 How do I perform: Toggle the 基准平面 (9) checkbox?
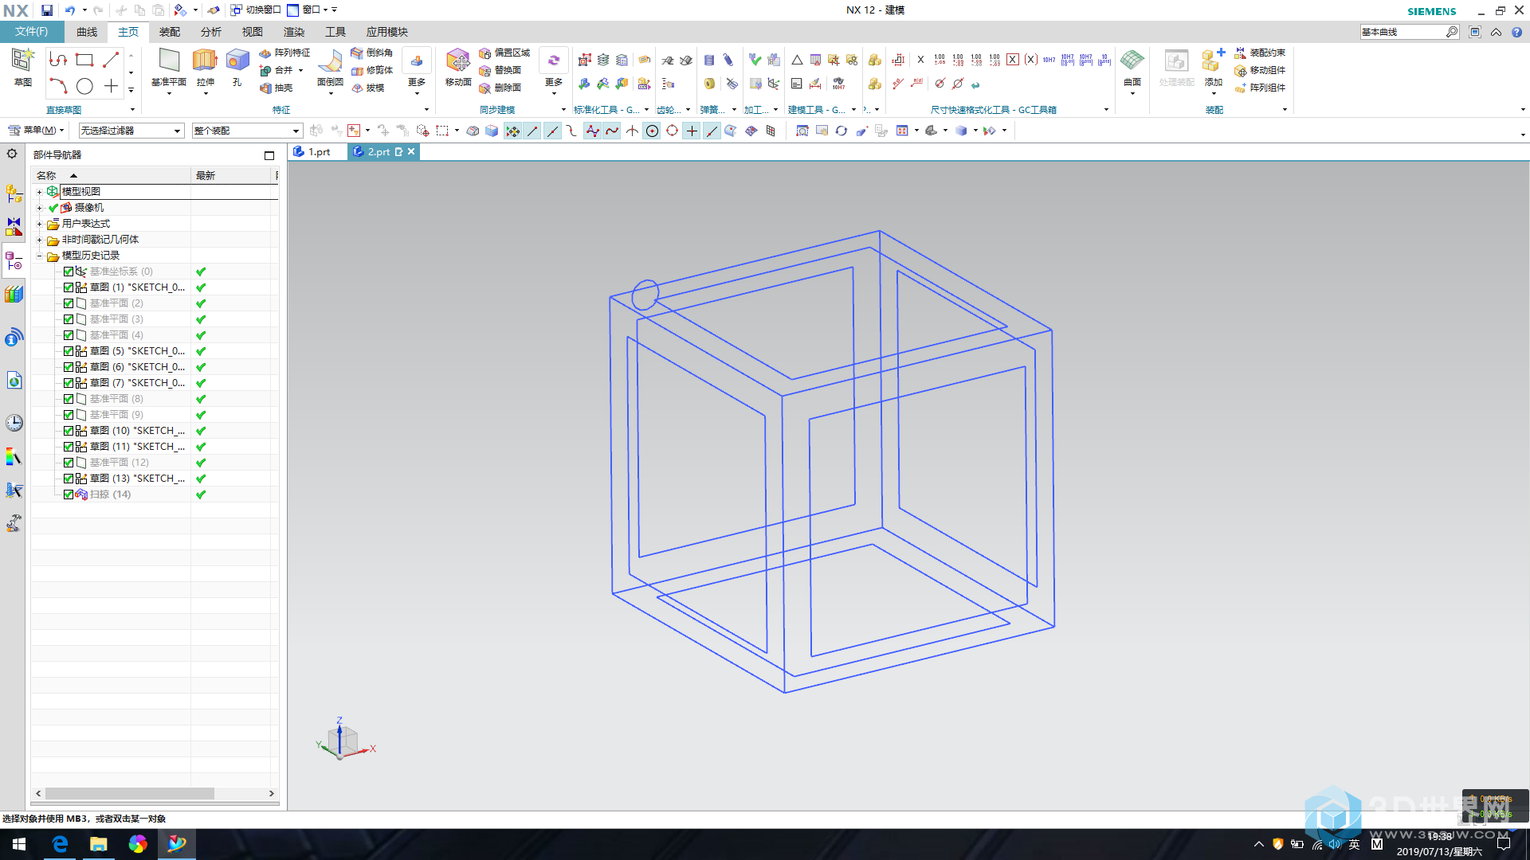tap(69, 415)
